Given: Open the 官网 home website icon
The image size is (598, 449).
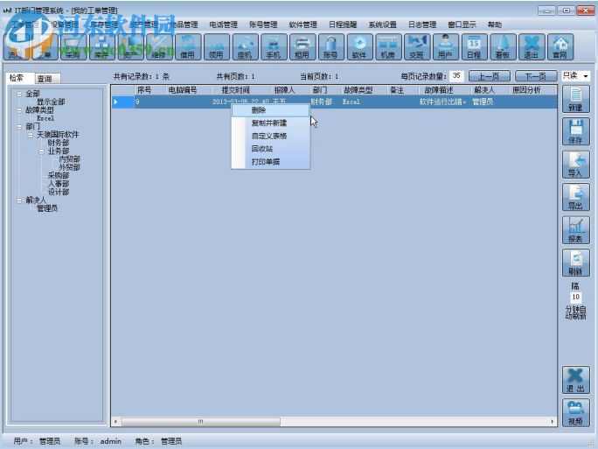Looking at the screenshot, I should (x=560, y=46).
